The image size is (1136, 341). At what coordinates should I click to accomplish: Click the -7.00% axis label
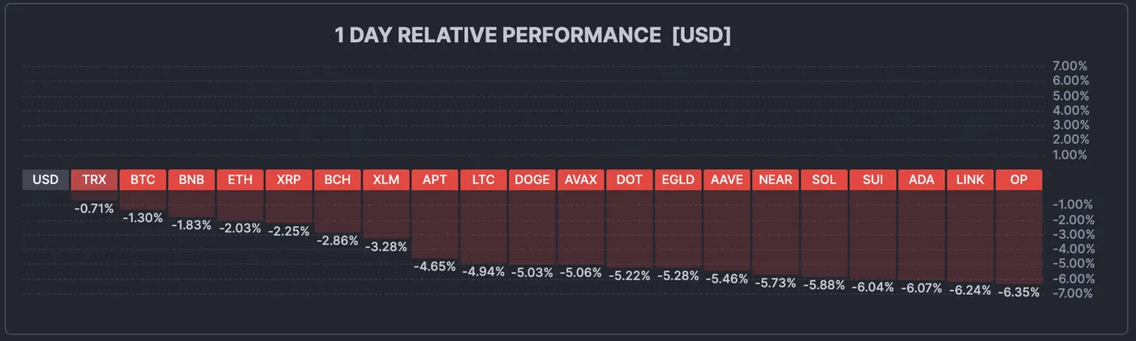[x=1069, y=293]
